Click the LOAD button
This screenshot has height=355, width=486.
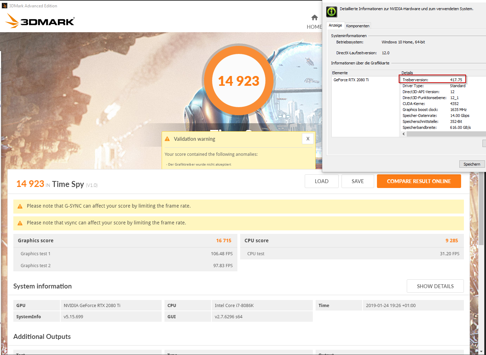point(322,181)
